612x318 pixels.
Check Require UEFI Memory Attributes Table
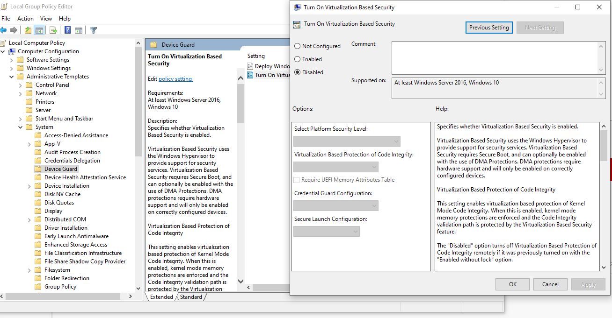297,180
